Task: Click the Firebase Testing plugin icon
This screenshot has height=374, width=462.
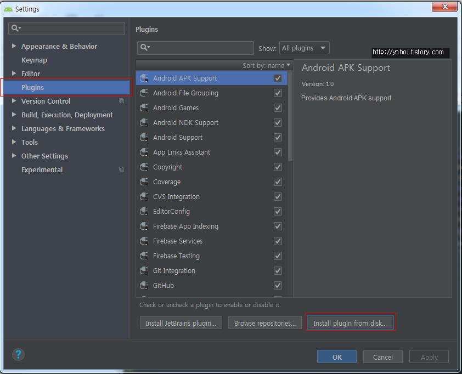Action: point(144,256)
